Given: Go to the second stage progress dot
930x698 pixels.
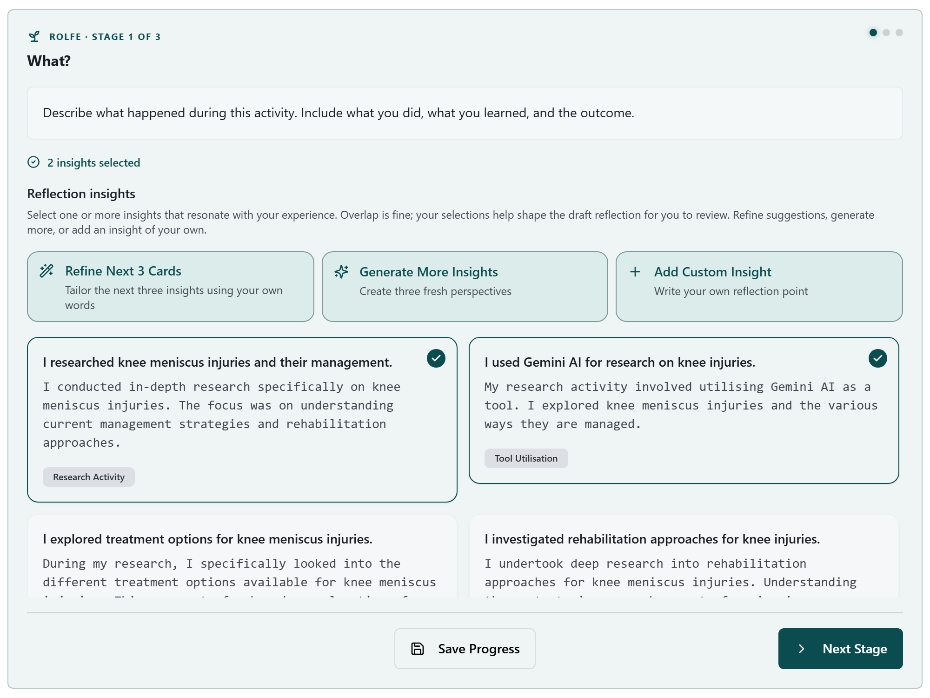Looking at the screenshot, I should pyautogui.click(x=886, y=33).
